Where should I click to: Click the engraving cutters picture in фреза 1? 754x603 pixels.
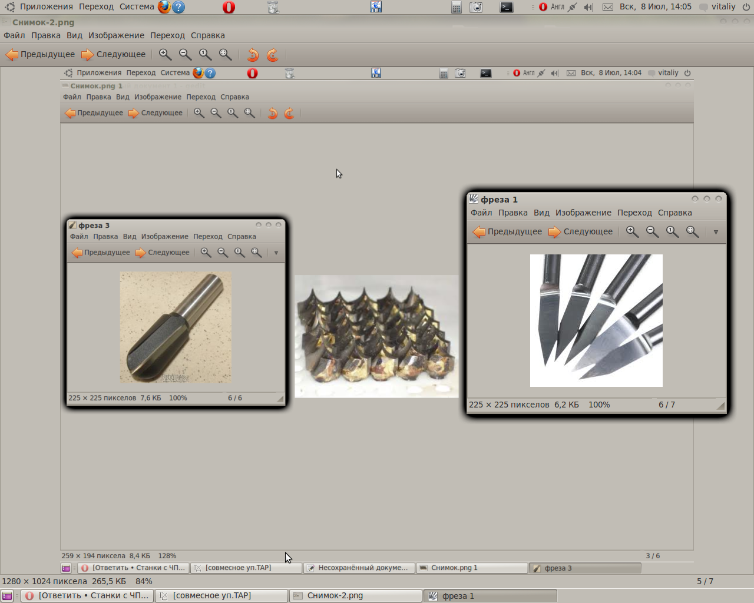(x=596, y=320)
